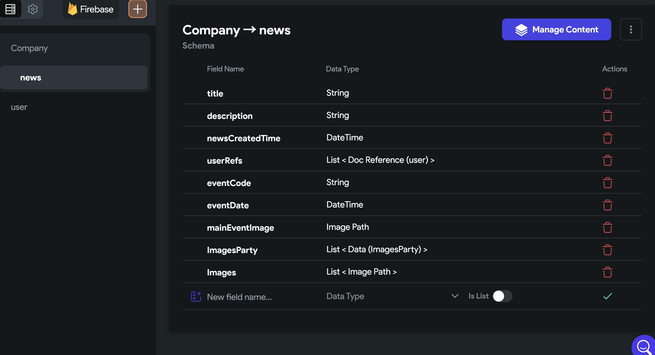The width and height of the screenshot is (655, 355).
Task: Open the search bubble in the corner
Action: coord(644,346)
